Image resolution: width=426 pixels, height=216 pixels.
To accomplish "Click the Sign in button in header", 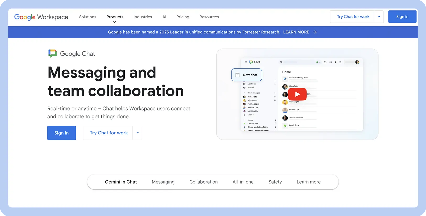I will click(x=402, y=17).
